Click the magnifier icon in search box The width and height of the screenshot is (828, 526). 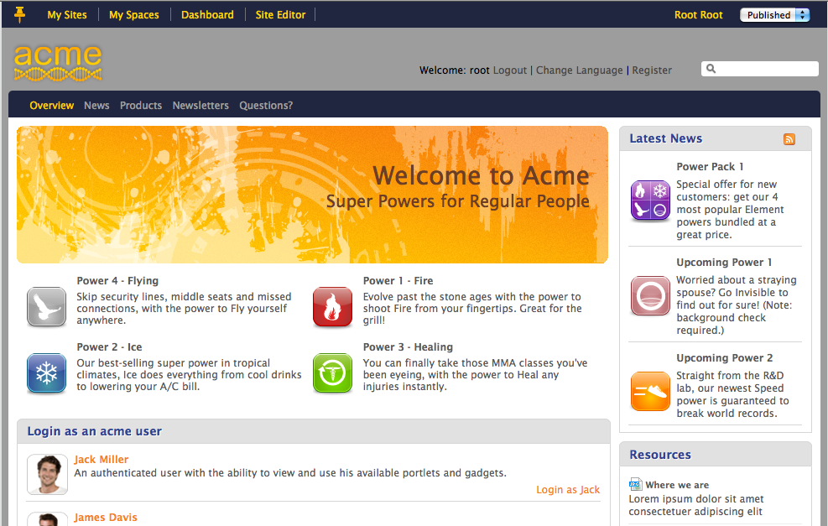(711, 69)
